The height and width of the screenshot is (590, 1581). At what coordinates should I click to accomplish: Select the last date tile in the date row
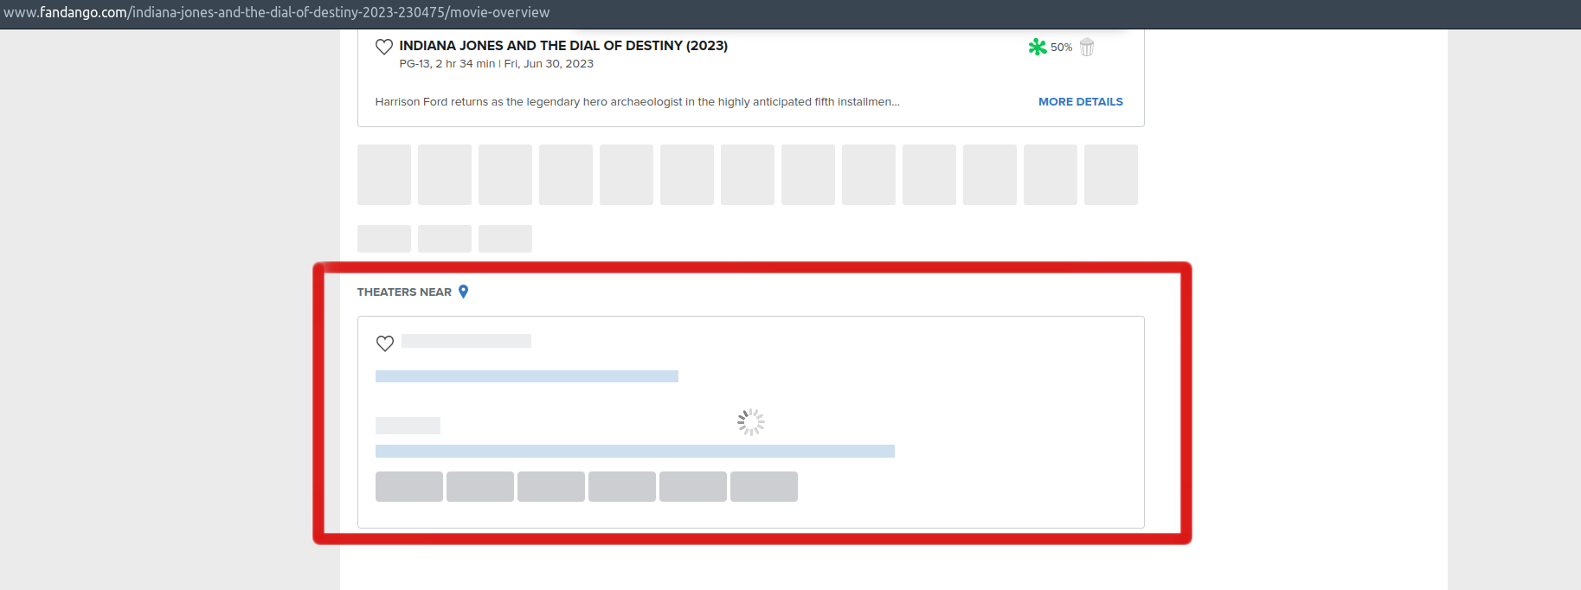tap(1110, 175)
